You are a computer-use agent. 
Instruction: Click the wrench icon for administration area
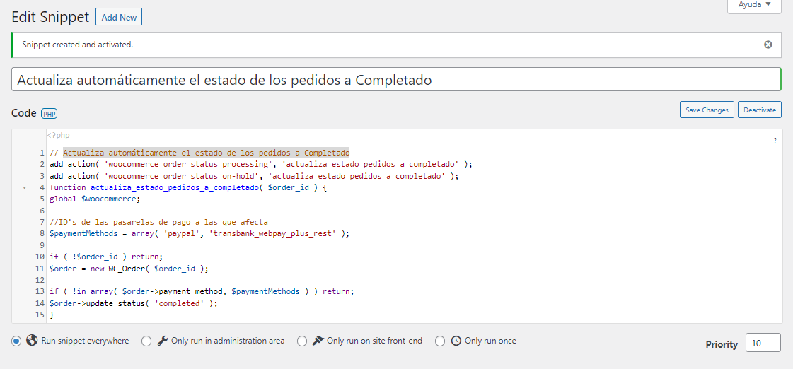(x=162, y=341)
